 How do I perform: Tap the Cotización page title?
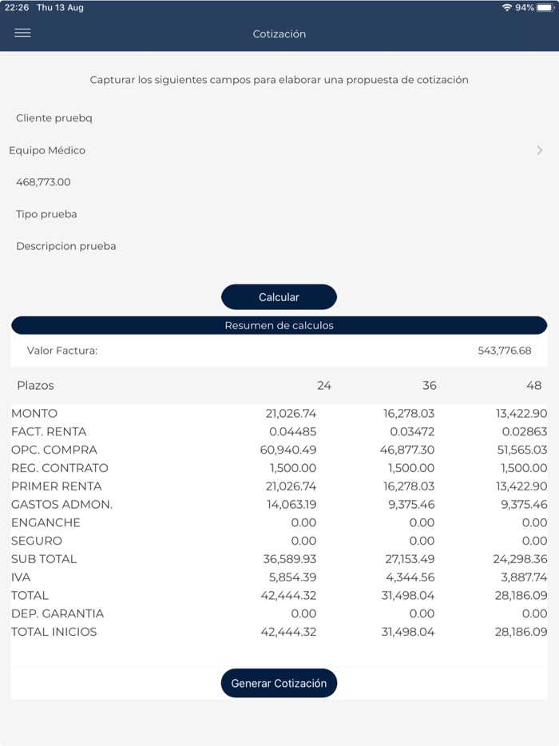click(x=279, y=34)
